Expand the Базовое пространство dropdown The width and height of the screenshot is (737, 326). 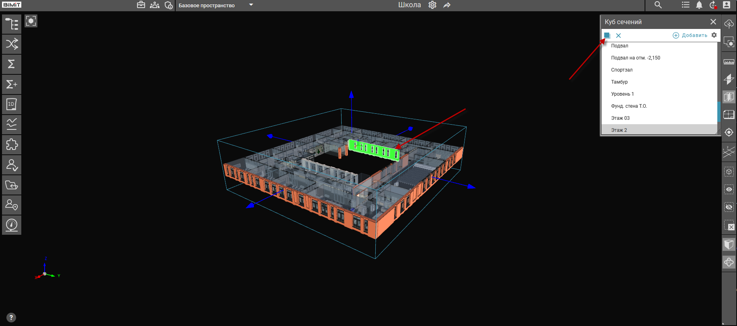(251, 5)
